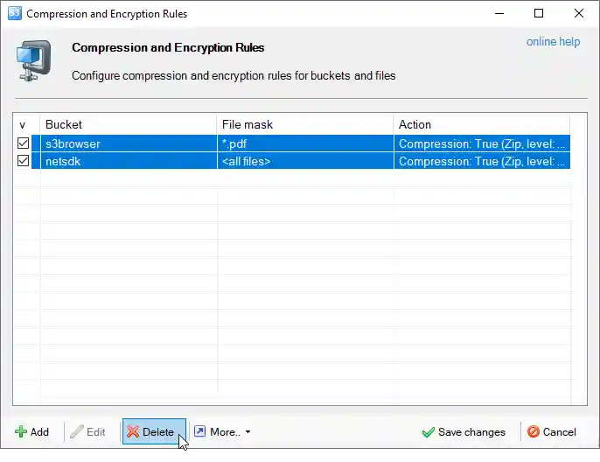Click the More arrow icon

200,432
